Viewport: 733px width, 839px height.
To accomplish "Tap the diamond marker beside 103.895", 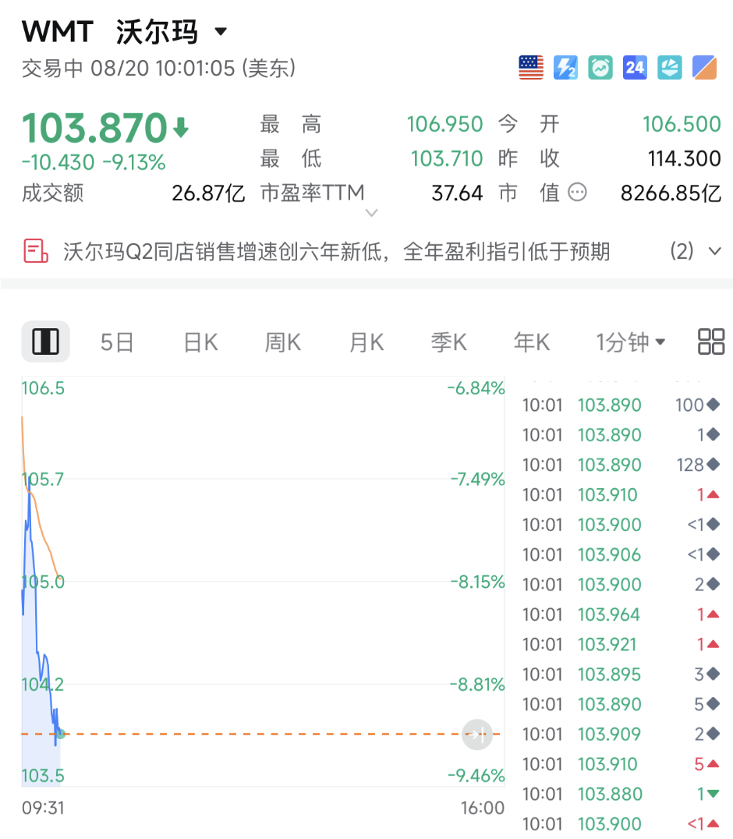I will (x=714, y=674).
